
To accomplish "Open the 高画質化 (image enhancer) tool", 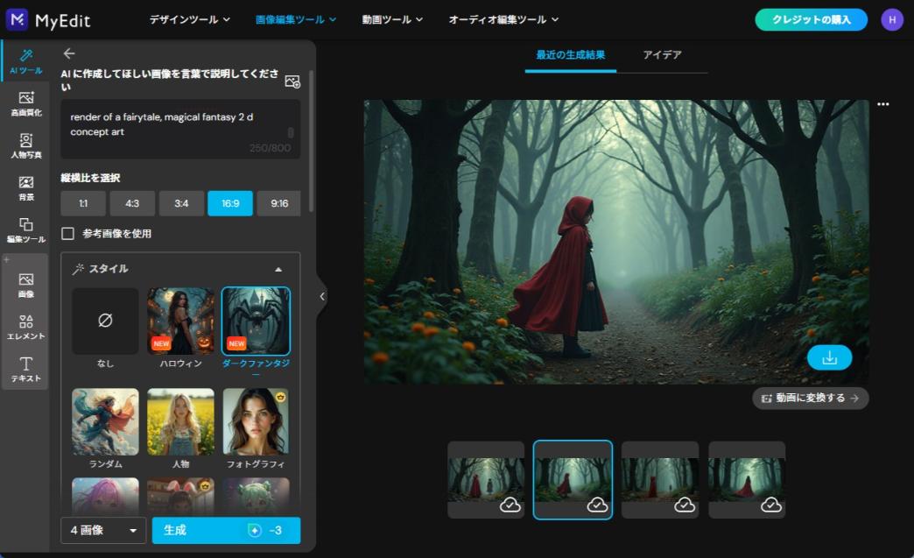I will [25, 104].
